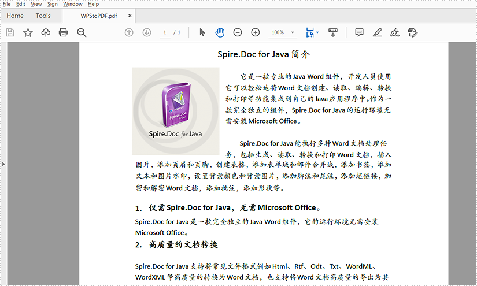The height and width of the screenshot is (286, 477).
Task: Open the File menu
Action: click(x=6, y=4)
